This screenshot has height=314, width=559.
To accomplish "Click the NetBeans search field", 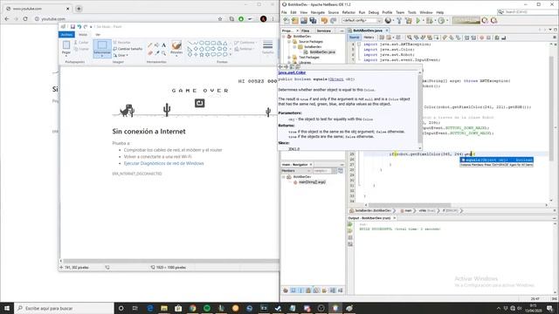I will coord(527,12).
